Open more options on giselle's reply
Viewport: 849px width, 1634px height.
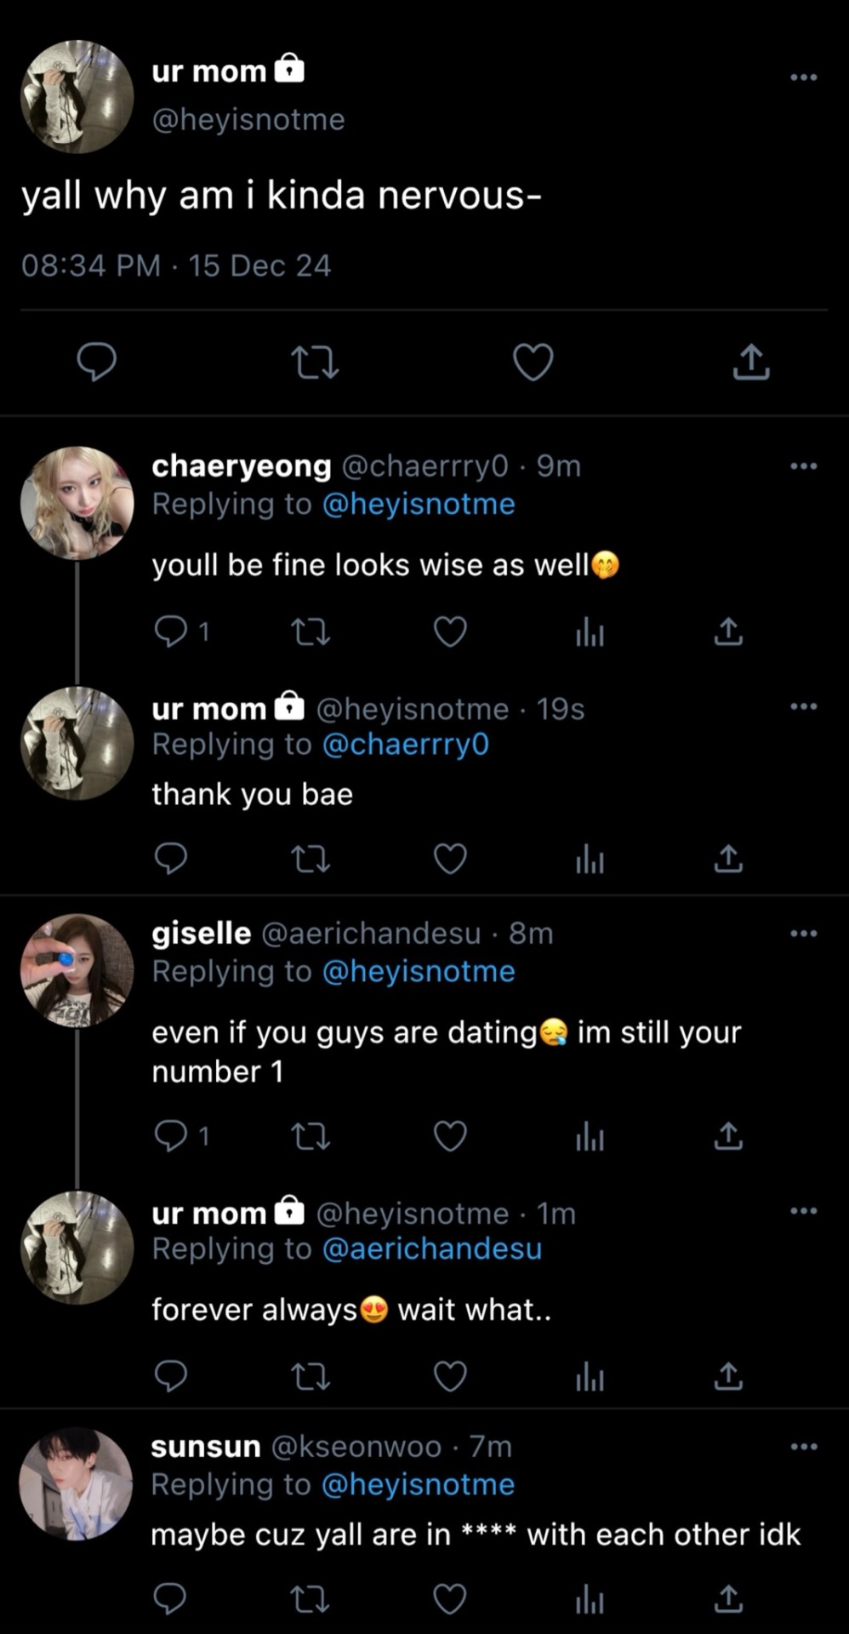click(x=803, y=934)
